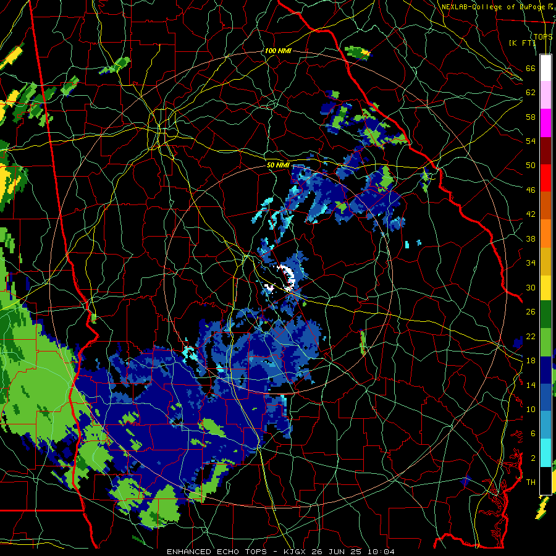Click the "22" legend value
Screen dimensions: 556x556
531,337
